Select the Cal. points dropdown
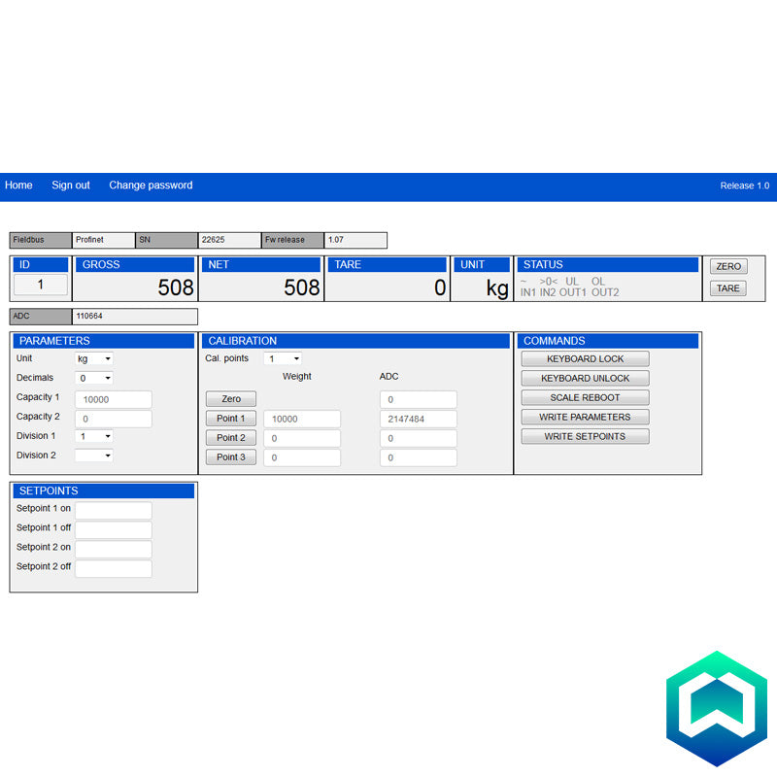This screenshot has width=777, height=777. pos(283,359)
